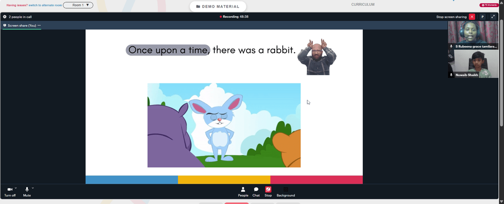Click the sign-language presenter image
Image resolution: width=504 pixels, height=204 pixels.
(317, 57)
